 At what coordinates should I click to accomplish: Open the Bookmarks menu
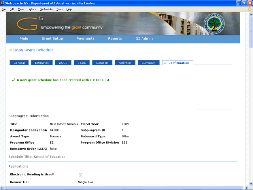(x=46, y=9)
